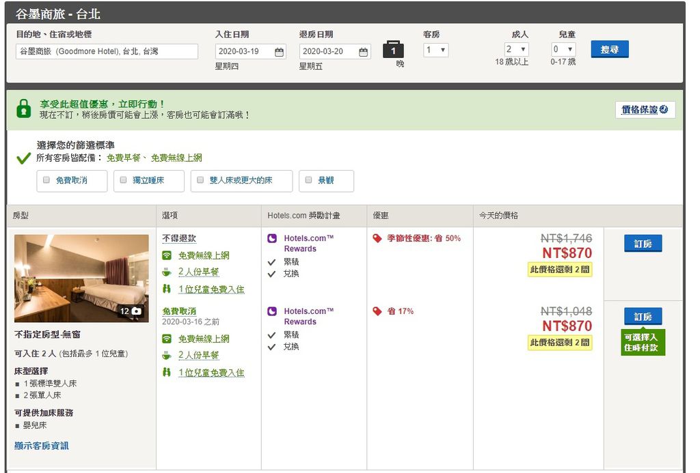Click the breakfast cup icon in free-cancellation option
This screenshot has height=473, width=700.
[167, 356]
